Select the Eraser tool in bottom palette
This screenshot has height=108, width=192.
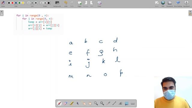coord(65,103)
